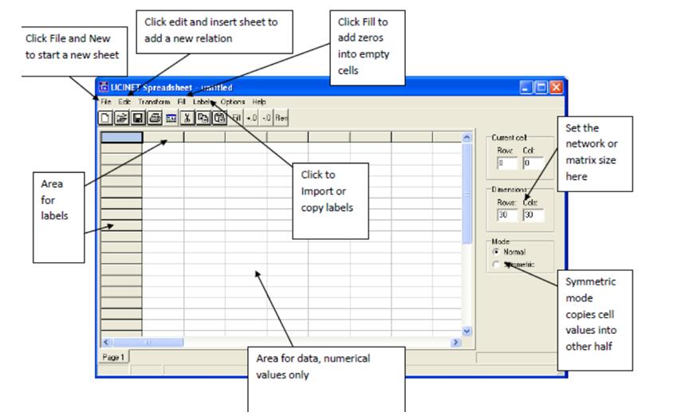Click the Open file folder icon

point(122,118)
